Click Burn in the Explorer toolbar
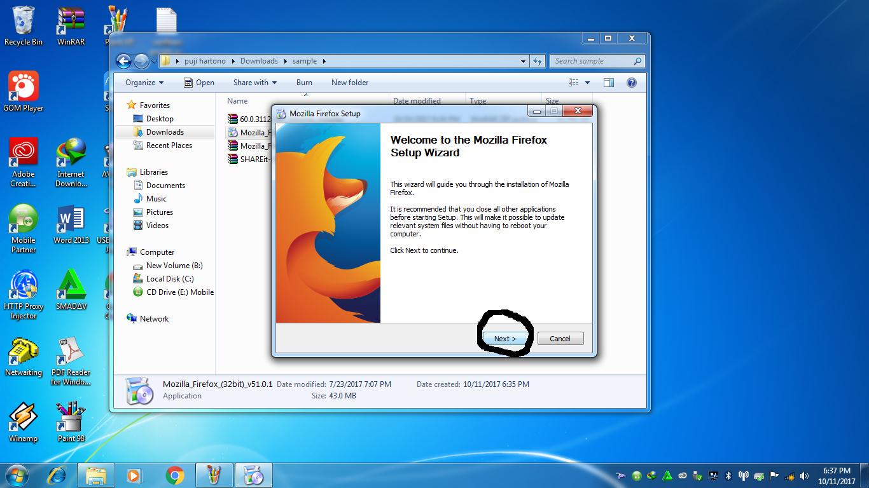 click(304, 83)
